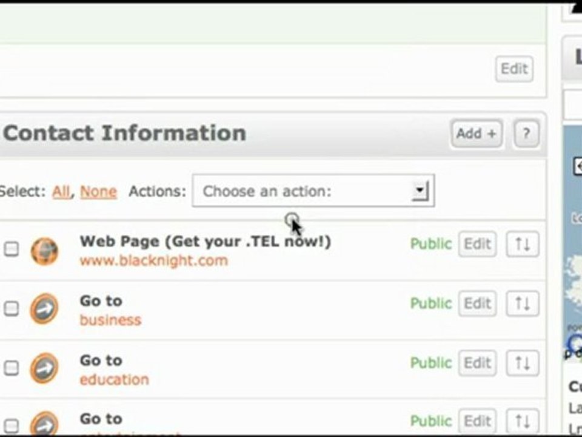
Task: Click the arrow icon beside Go to education
Action: (x=44, y=368)
